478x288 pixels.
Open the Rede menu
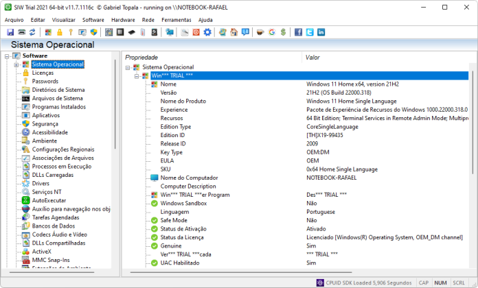pyautogui.click(x=148, y=20)
